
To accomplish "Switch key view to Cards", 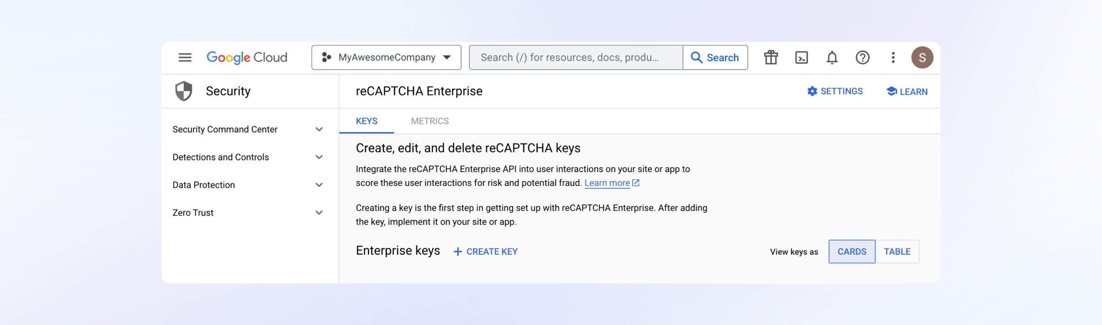I will [x=852, y=251].
